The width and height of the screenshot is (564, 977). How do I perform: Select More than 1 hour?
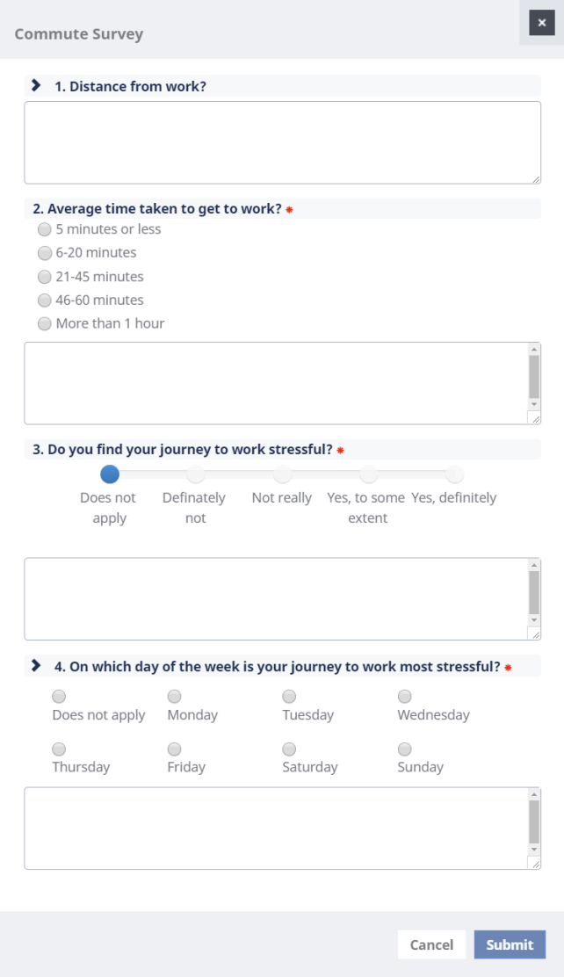coord(45,323)
